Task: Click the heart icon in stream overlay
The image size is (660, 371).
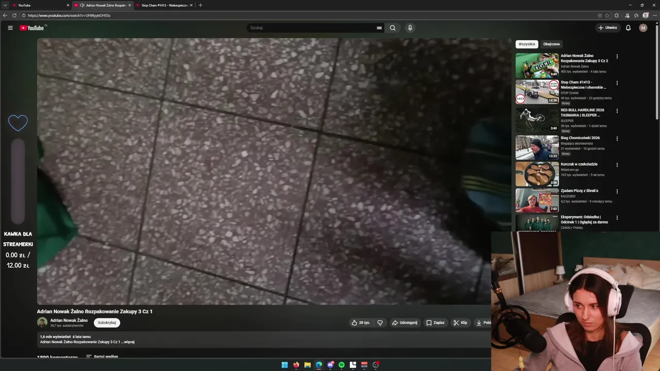Action: coord(18,123)
